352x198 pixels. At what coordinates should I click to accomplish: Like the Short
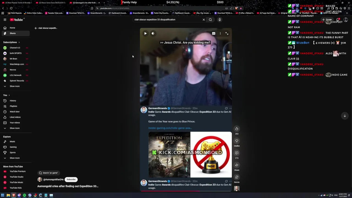pyautogui.click(x=237, y=129)
